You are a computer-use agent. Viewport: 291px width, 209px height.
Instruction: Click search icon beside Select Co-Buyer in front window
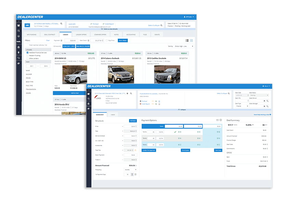[x=229, y=93]
